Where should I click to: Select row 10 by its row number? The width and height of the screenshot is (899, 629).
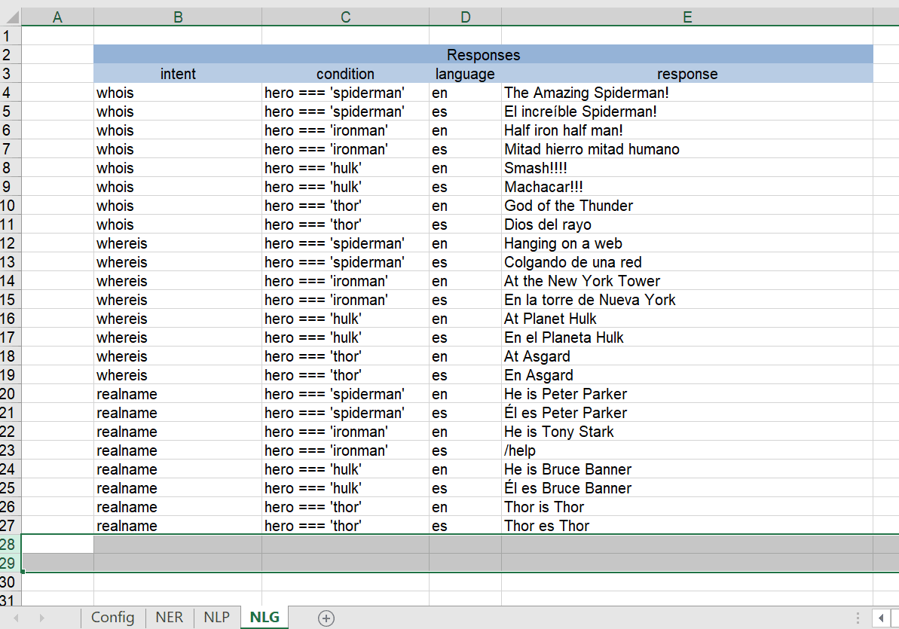11,206
